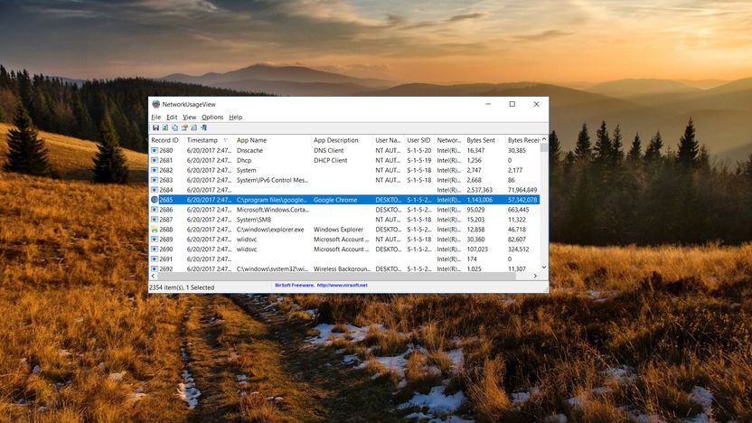Sort by the Bytes Recei... column header
Image resolution: width=752 pixels, height=423 pixels.
(522, 140)
